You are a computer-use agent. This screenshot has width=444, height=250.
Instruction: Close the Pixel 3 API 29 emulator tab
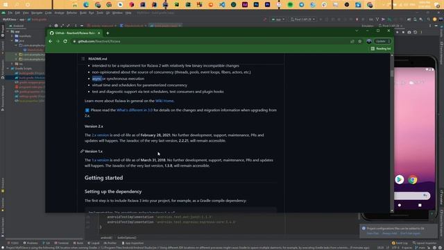[401, 26]
